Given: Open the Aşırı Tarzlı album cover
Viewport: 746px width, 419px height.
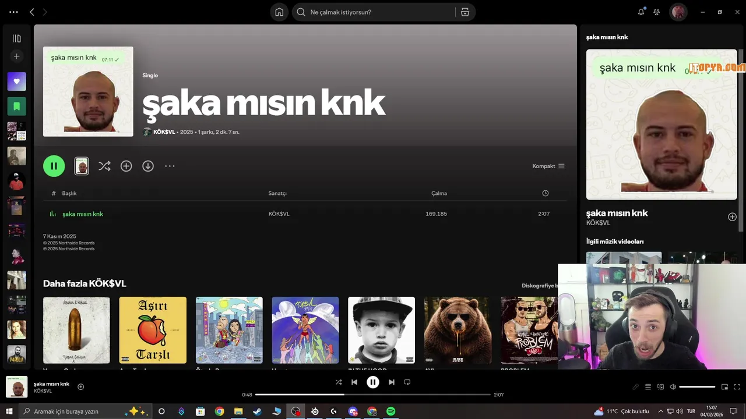Looking at the screenshot, I should coord(153,330).
